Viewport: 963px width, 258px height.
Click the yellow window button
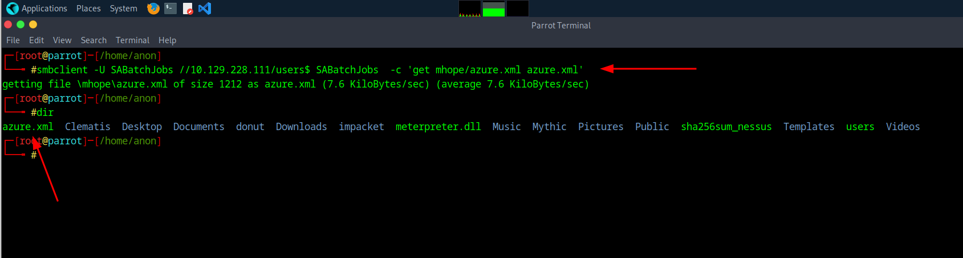click(x=33, y=24)
